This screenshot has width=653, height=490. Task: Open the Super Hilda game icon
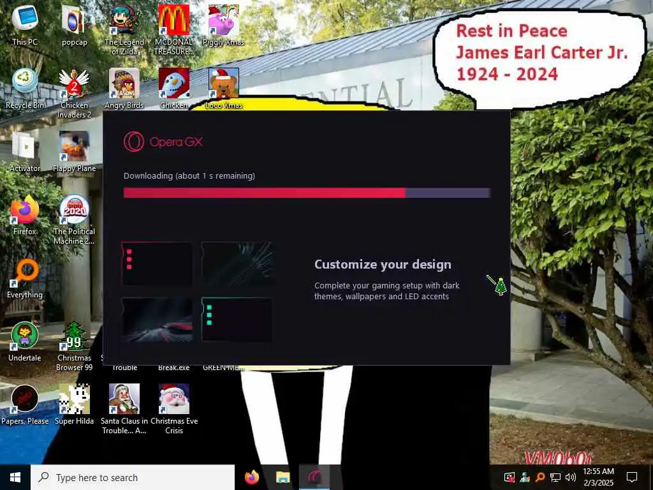pos(74,404)
